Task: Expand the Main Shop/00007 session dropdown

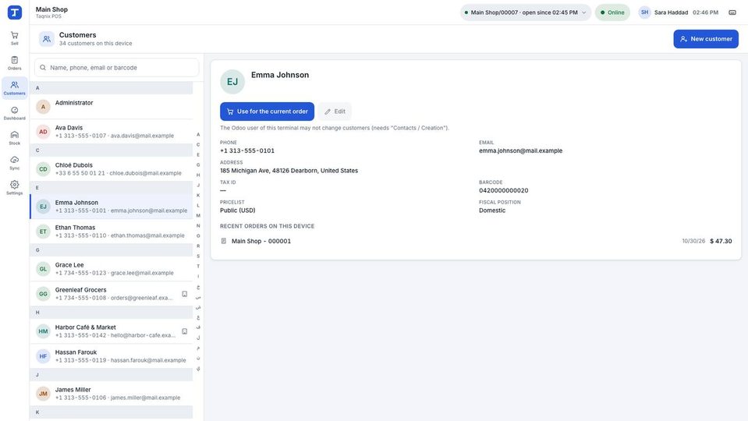Action: pos(526,12)
